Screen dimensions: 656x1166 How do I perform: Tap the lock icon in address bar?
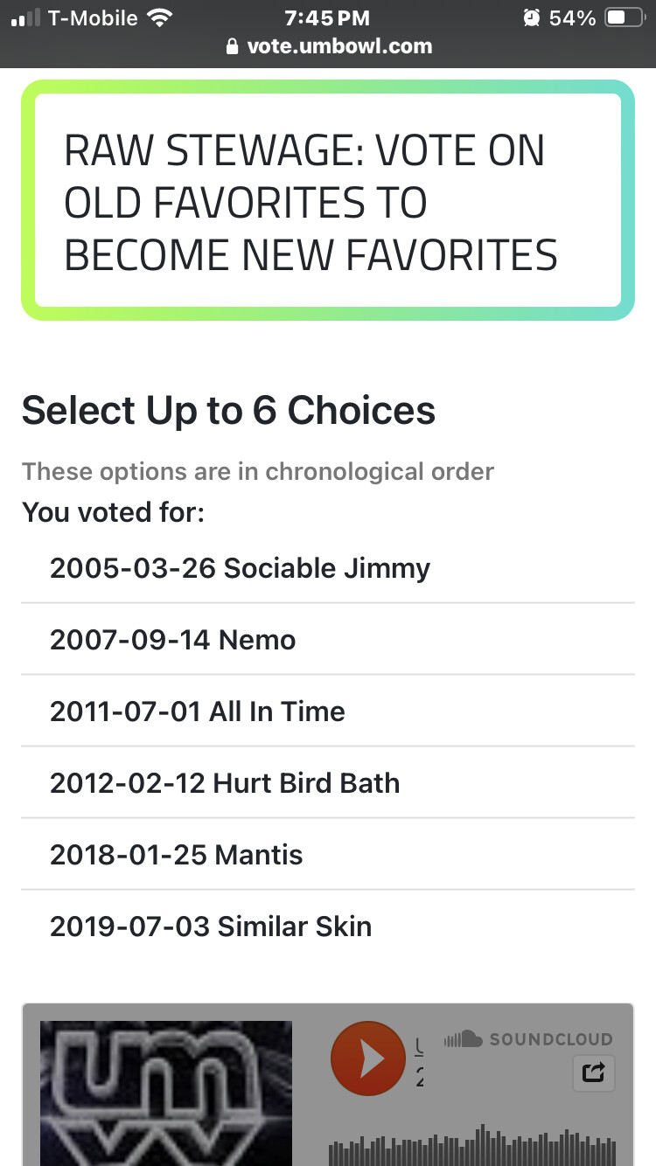click(232, 46)
